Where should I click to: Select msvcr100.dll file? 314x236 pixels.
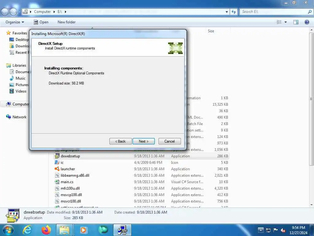(141, 201)
